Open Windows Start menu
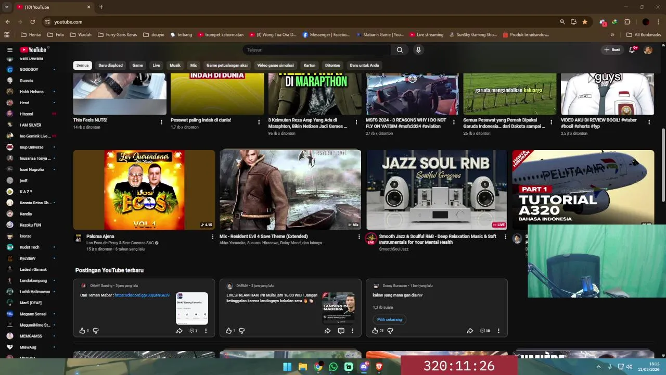 pyautogui.click(x=287, y=367)
